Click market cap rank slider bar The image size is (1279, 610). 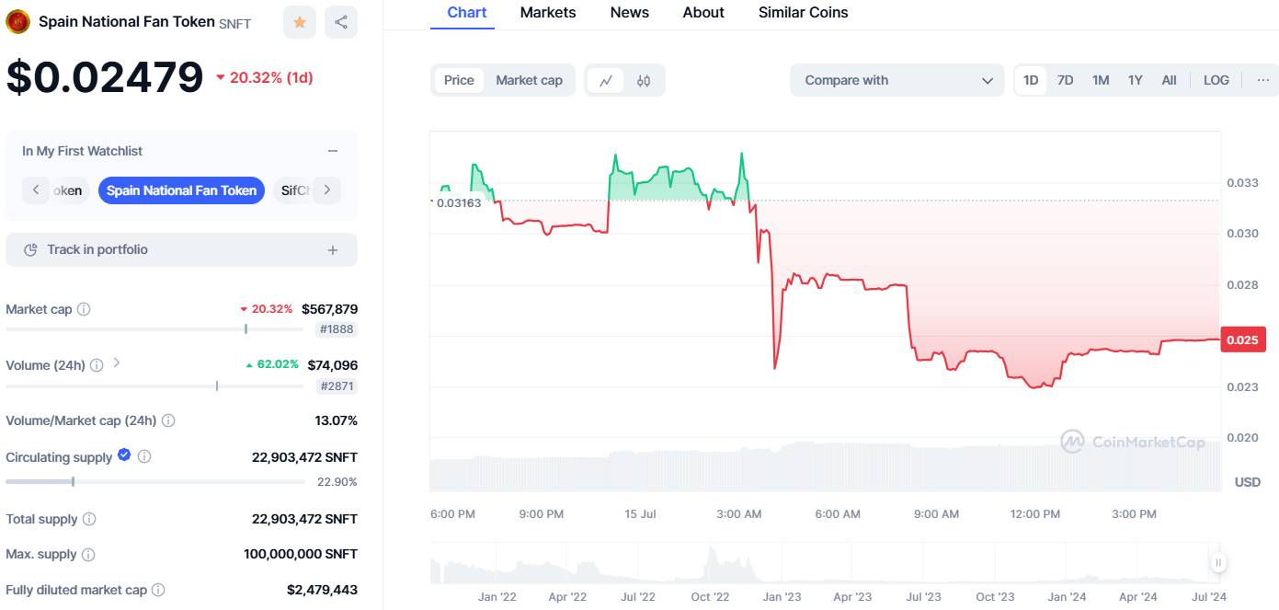(x=154, y=328)
